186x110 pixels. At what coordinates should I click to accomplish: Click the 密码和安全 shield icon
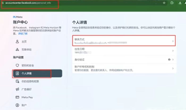tap(17, 65)
